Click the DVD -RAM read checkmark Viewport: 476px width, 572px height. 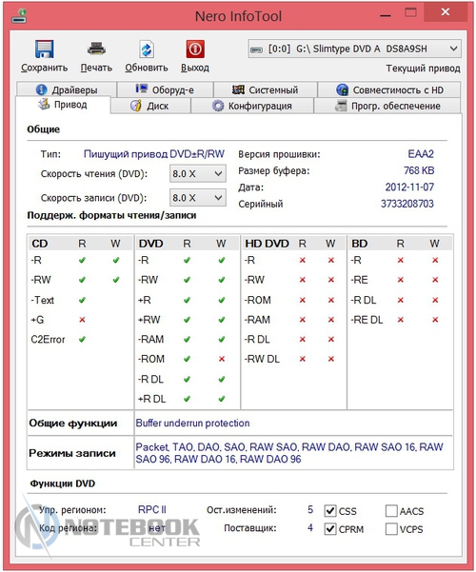click(x=187, y=339)
